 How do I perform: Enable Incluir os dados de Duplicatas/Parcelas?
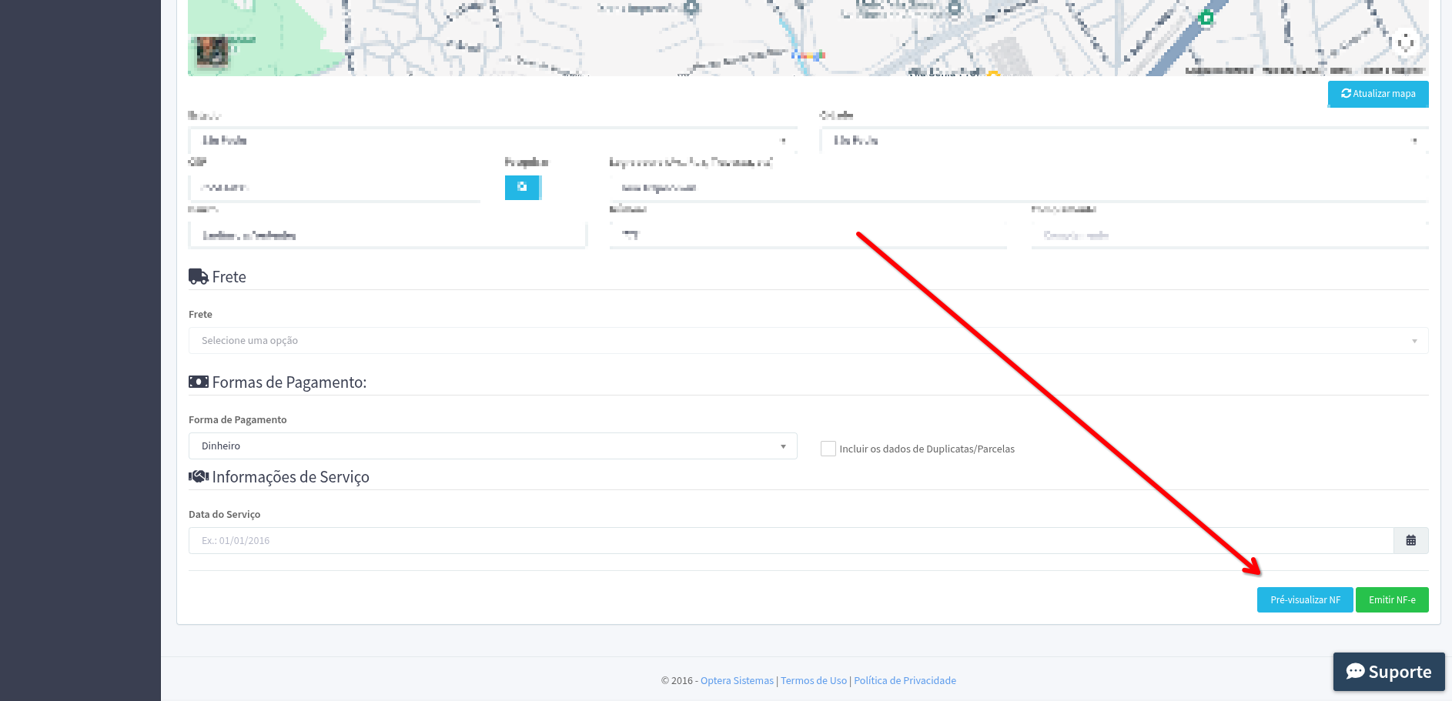tap(828, 449)
